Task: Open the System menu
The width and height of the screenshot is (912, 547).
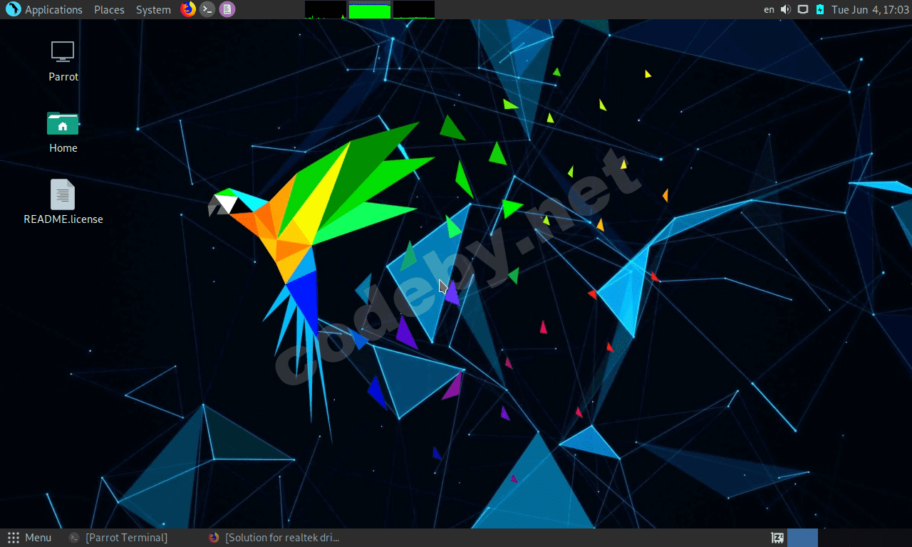Action: (x=153, y=10)
